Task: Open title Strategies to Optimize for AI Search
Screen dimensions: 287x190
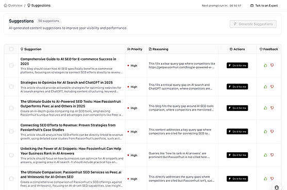Action: (66, 83)
